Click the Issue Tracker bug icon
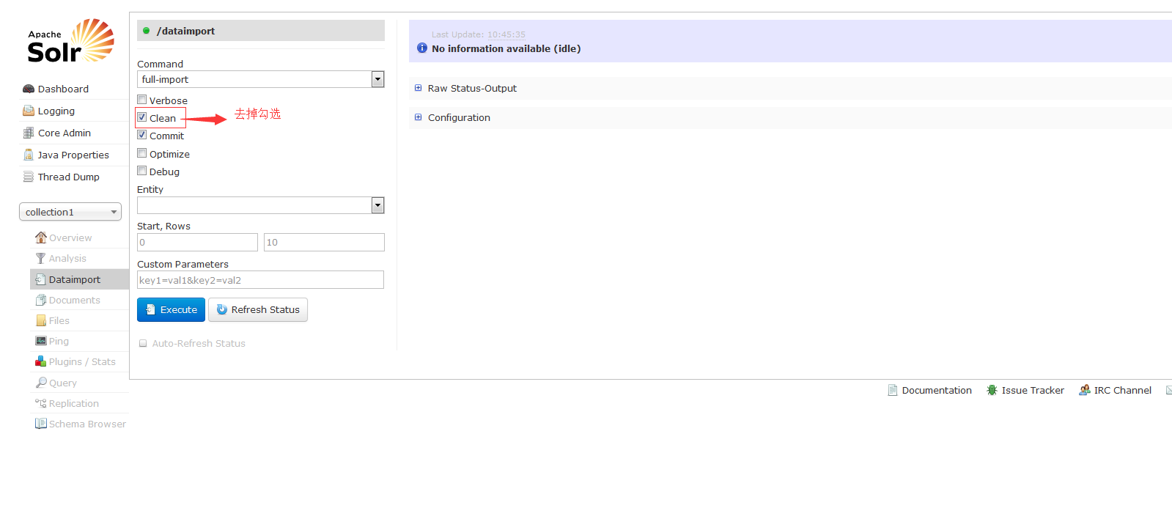1172x508 pixels. tap(992, 390)
